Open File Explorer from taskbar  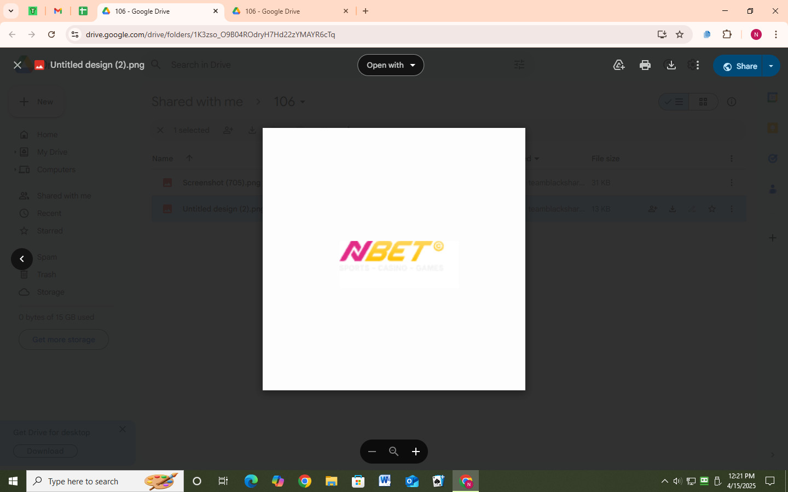331,481
